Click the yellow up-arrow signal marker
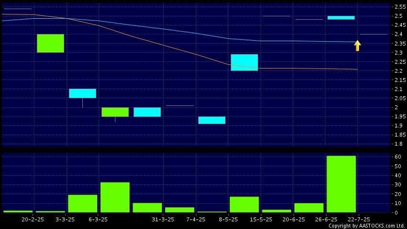Screen dimensions: 407x229 point(357,46)
